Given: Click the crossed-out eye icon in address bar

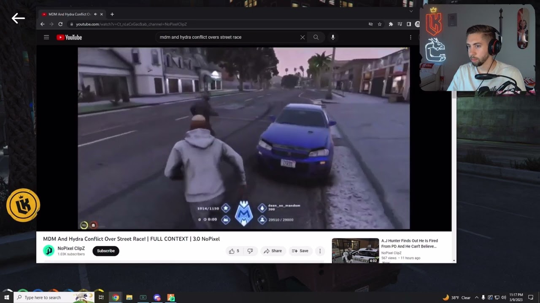Looking at the screenshot, I should pos(370,24).
